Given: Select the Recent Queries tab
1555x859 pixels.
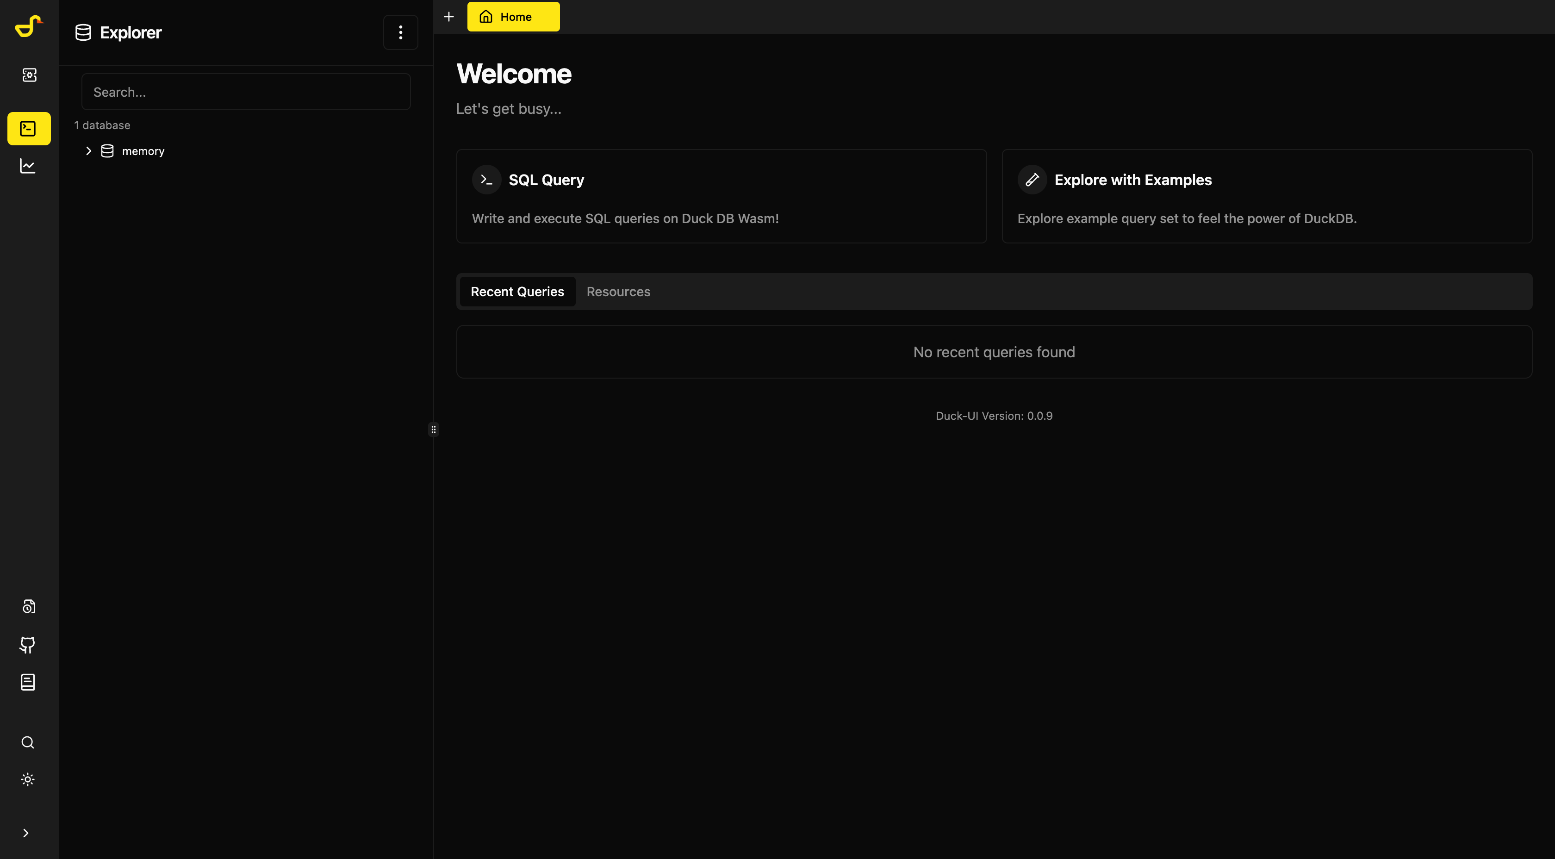Looking at the screenshot, I should [x=517, y=292].
